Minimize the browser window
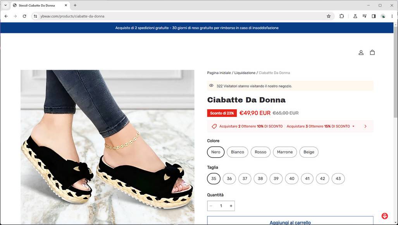The height and width of the screenshot is (225, 398). (x=368, y=5)
